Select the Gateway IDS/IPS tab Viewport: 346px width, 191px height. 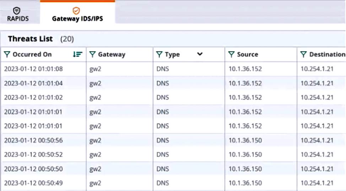[77, 14]
